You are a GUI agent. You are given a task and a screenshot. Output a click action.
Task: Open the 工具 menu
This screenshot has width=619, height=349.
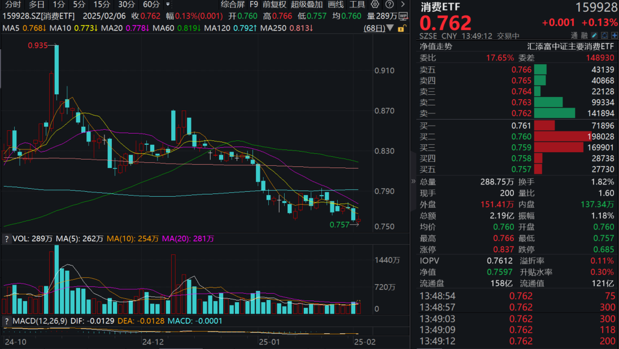[x=357, y=4]
